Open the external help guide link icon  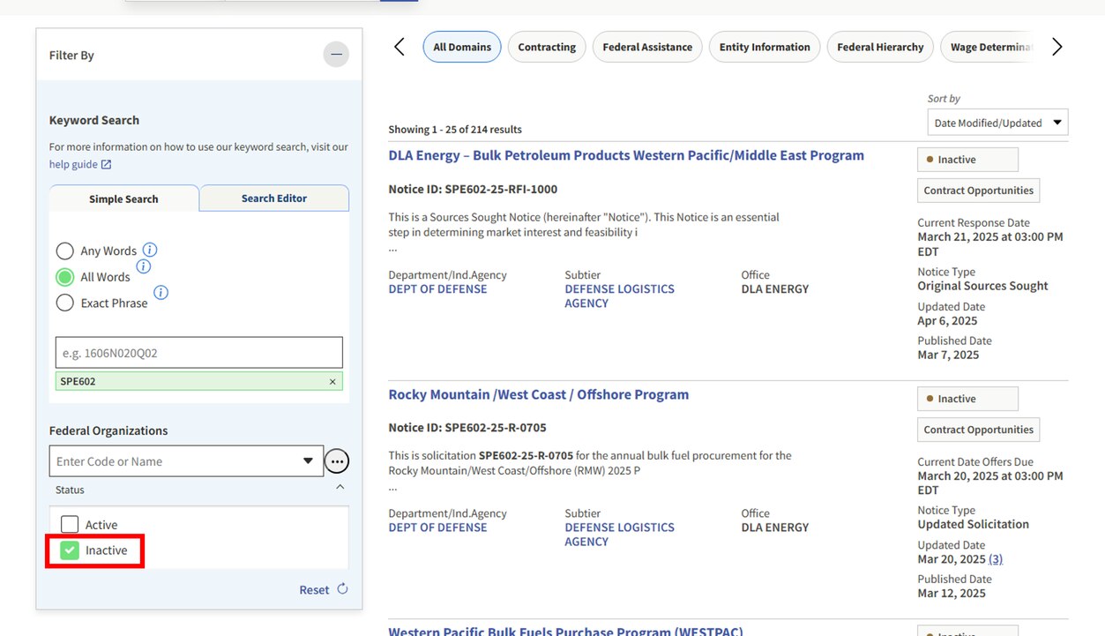click(x=107, y=164)
